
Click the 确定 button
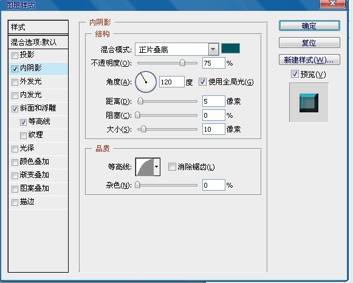pyautogui.click(x=309, y=26)
